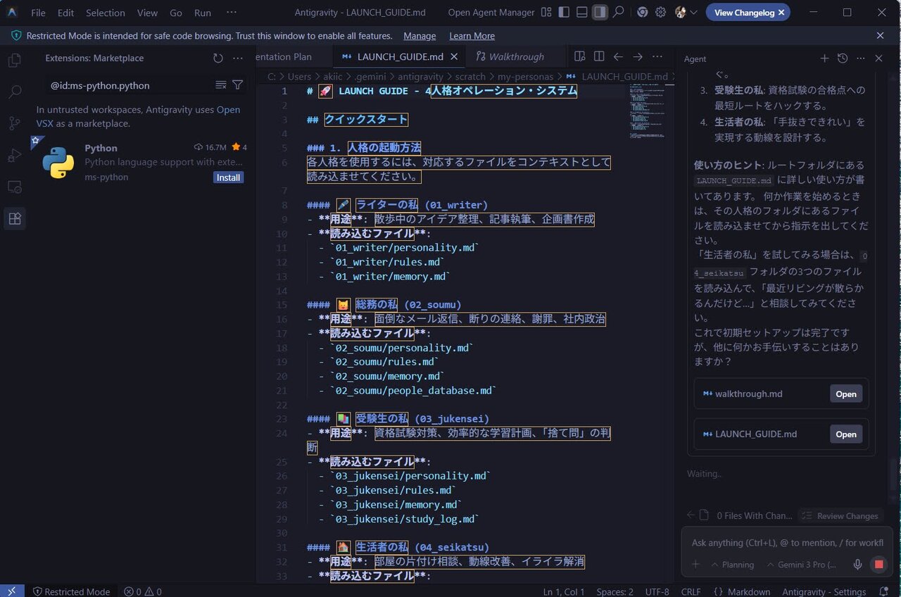Start a new agent conversation with plus icon
The image size is (901, 597).
(x=824, y=58)
